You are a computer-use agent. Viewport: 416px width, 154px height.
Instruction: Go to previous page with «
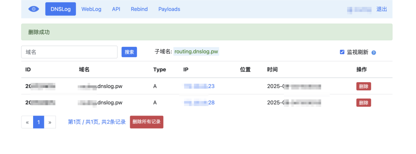click(27, 122)
